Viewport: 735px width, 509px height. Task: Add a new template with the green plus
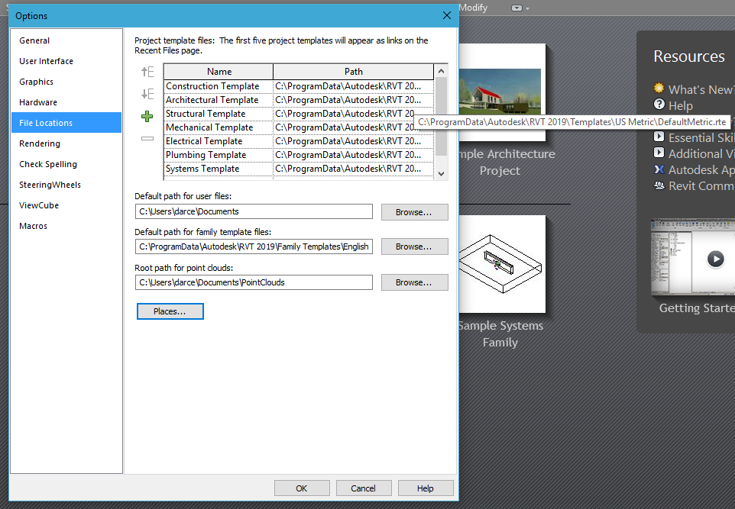coord(148,117)
